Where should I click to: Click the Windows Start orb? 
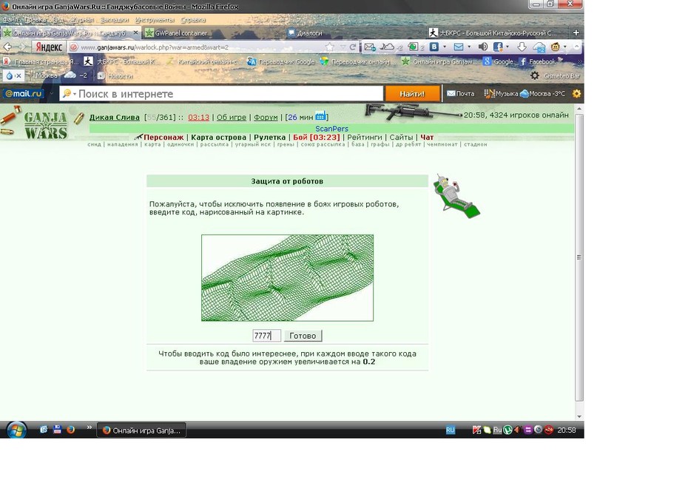pyautogui.click(x=16, y=430)
